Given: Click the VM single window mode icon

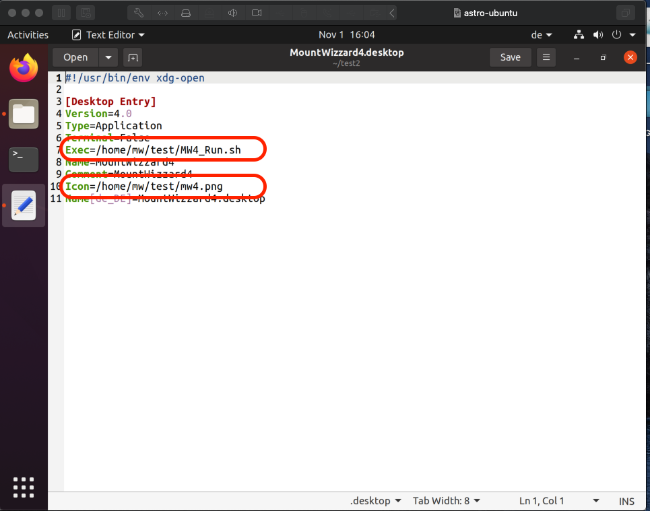Looking at the screenshot, I should [626, 13].
